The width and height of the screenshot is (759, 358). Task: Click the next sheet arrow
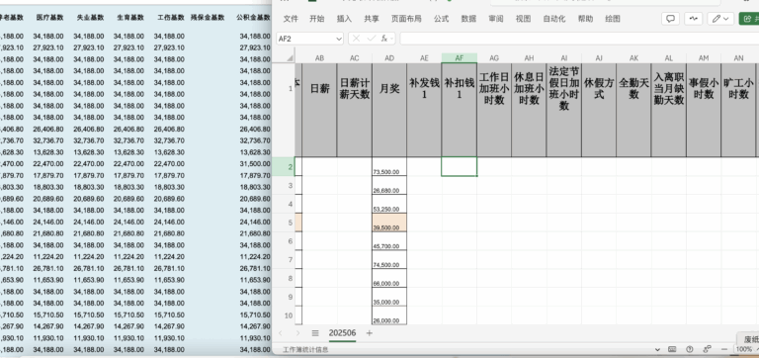(297, 333)
